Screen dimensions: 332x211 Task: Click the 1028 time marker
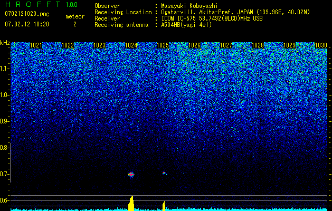[x=258, y=45]
